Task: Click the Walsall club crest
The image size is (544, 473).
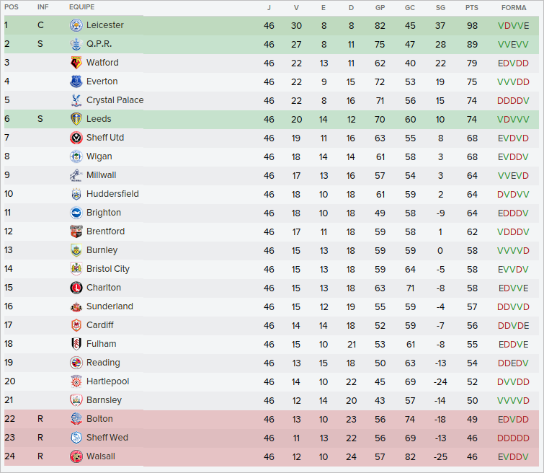Action: tap(76, 456)
